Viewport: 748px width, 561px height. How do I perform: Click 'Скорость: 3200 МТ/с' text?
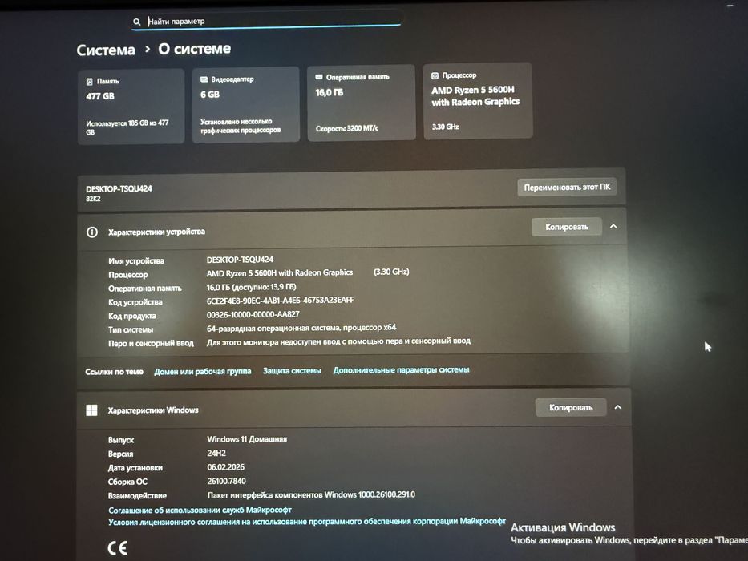point(347,128)
